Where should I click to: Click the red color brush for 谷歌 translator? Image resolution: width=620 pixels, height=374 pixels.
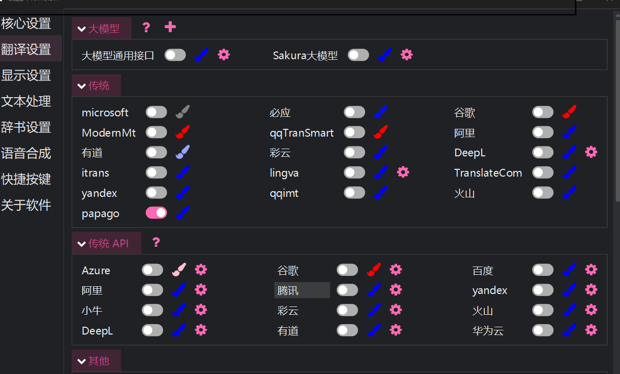pyautogui.click(x=570, y=112)
